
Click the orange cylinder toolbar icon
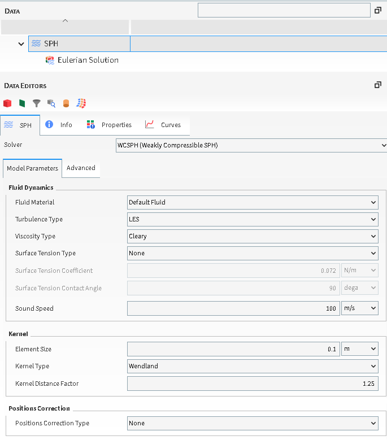pos(66,103)
